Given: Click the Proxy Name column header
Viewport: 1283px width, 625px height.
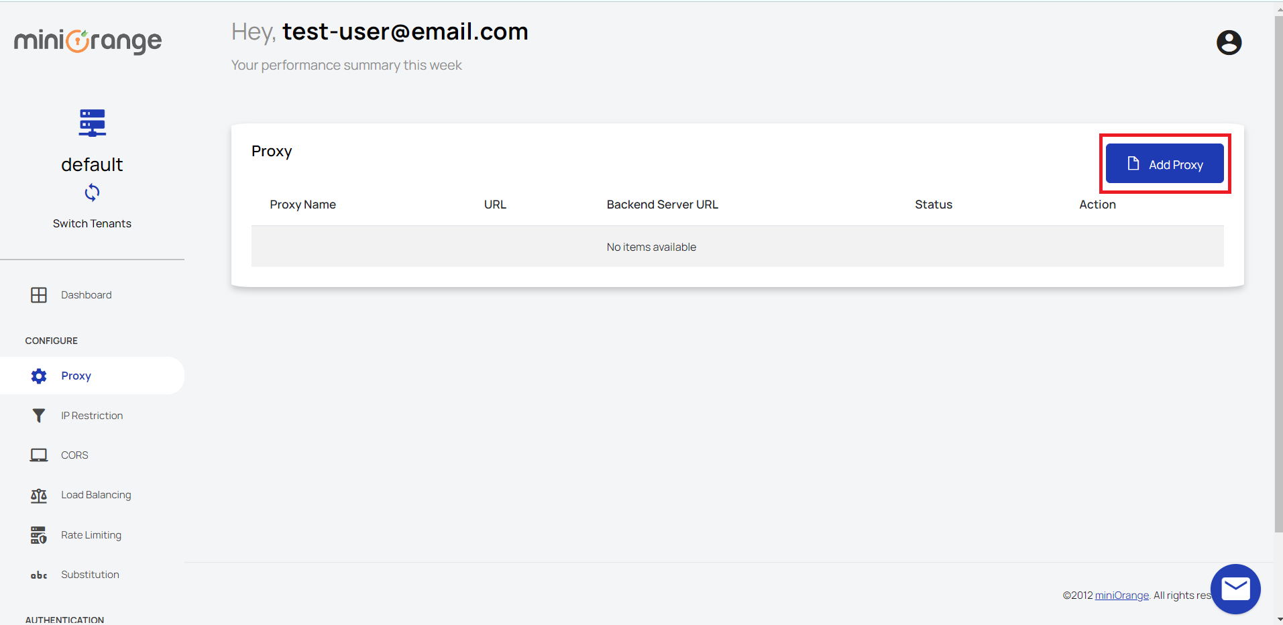Looking at the screenshot, I should tap(303, 205).
